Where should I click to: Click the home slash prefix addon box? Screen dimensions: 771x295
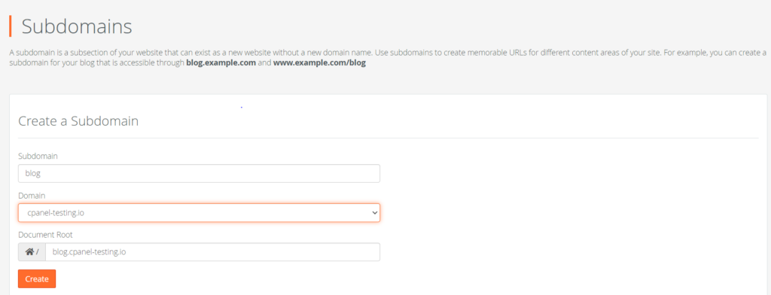[32, 252]
